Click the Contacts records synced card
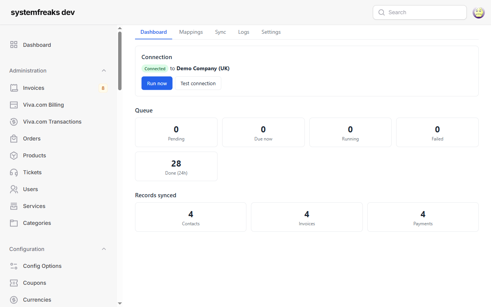The width and height of the screenshot is (491, 307). tap(191, 217)
